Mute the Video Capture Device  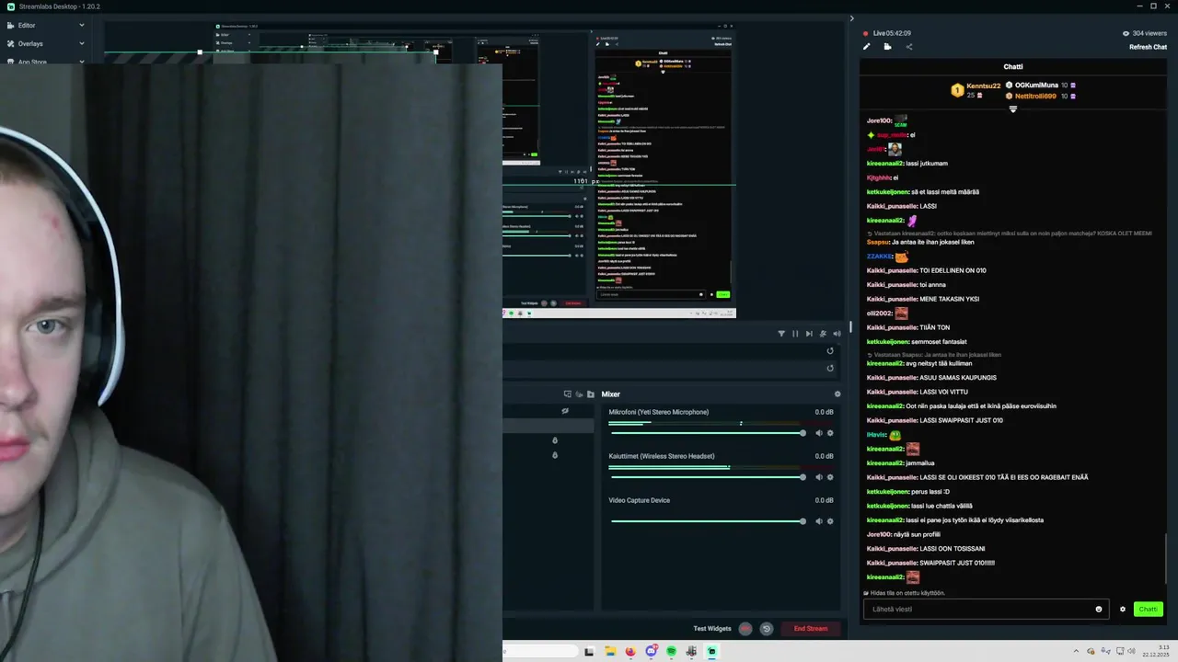[x=819, y=521]
